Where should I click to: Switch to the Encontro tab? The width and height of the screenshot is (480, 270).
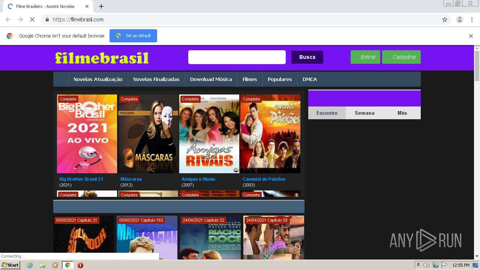click(x=327, y=113)
